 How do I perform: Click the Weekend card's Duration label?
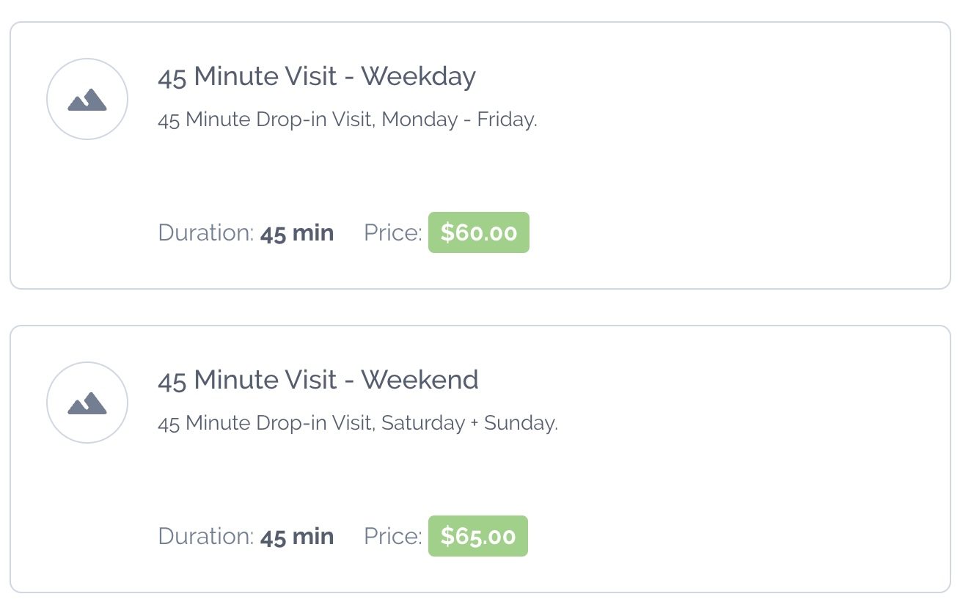(x=206, y=537)
